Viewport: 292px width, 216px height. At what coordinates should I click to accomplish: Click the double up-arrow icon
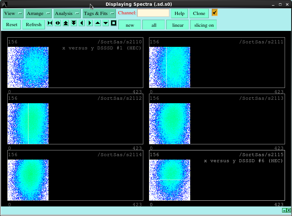coord(66,23)
